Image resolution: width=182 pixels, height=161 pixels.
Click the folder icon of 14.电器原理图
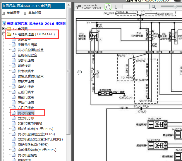coord(9,34)
